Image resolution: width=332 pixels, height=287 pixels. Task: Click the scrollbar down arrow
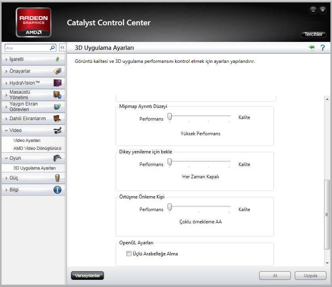coord(327,263)
